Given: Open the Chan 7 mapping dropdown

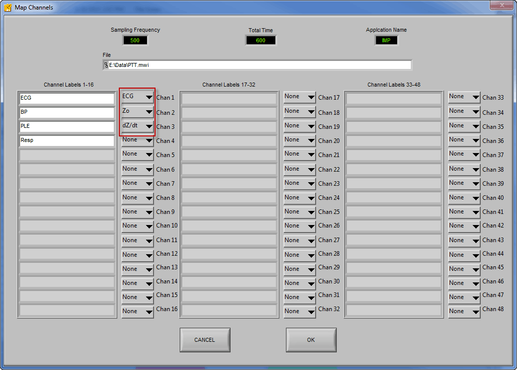Looking at the screenshot, I should pos(137,184).
